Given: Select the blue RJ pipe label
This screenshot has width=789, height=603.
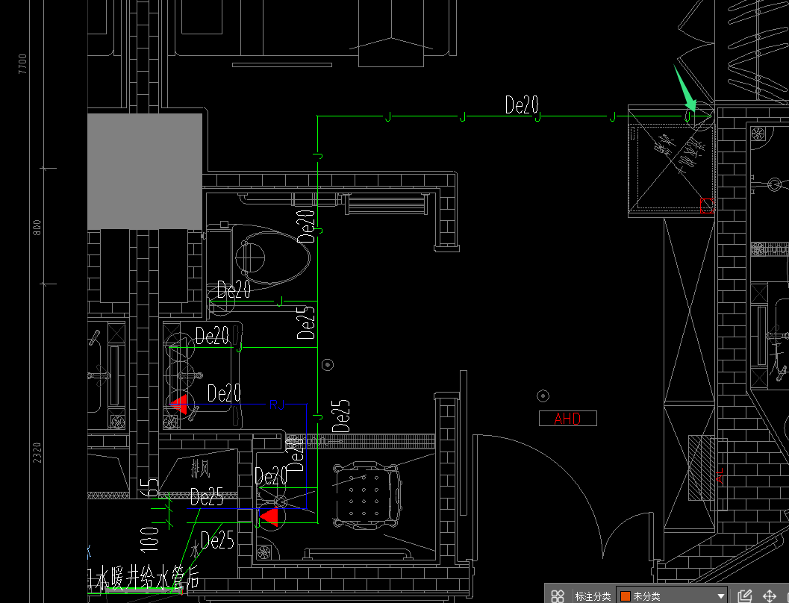Looking at the screenshot, I should click(277, 404).
